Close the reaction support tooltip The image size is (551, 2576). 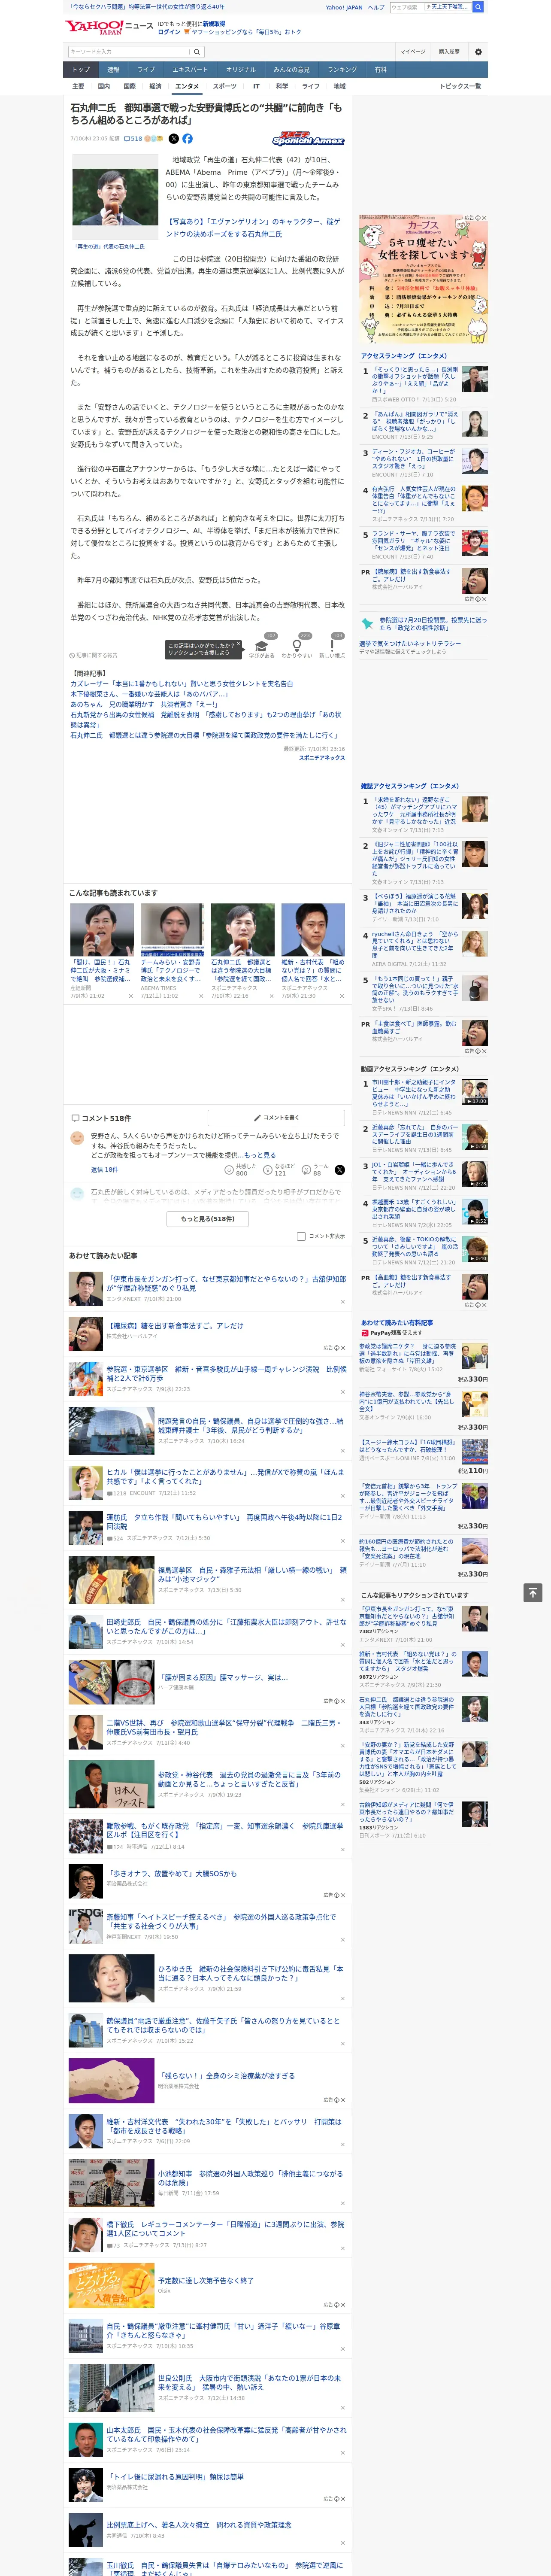(x=238, y=645)
